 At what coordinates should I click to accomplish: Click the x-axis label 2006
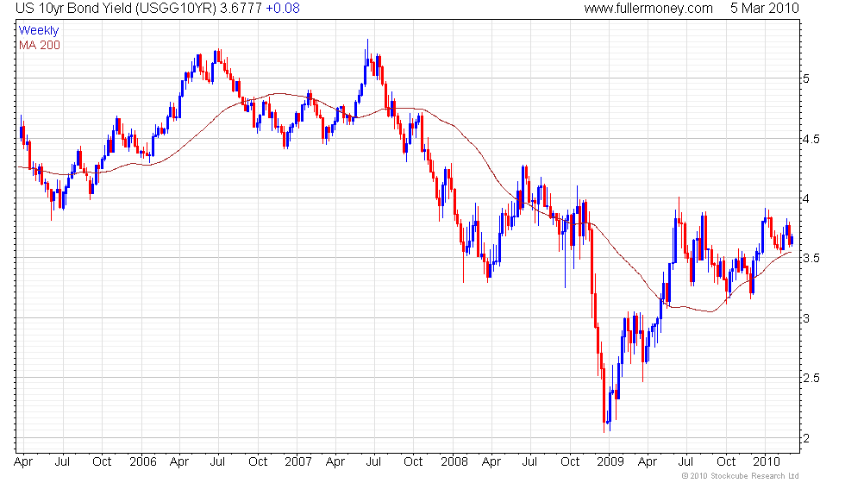pyautogui.click(x=143, y=462)
